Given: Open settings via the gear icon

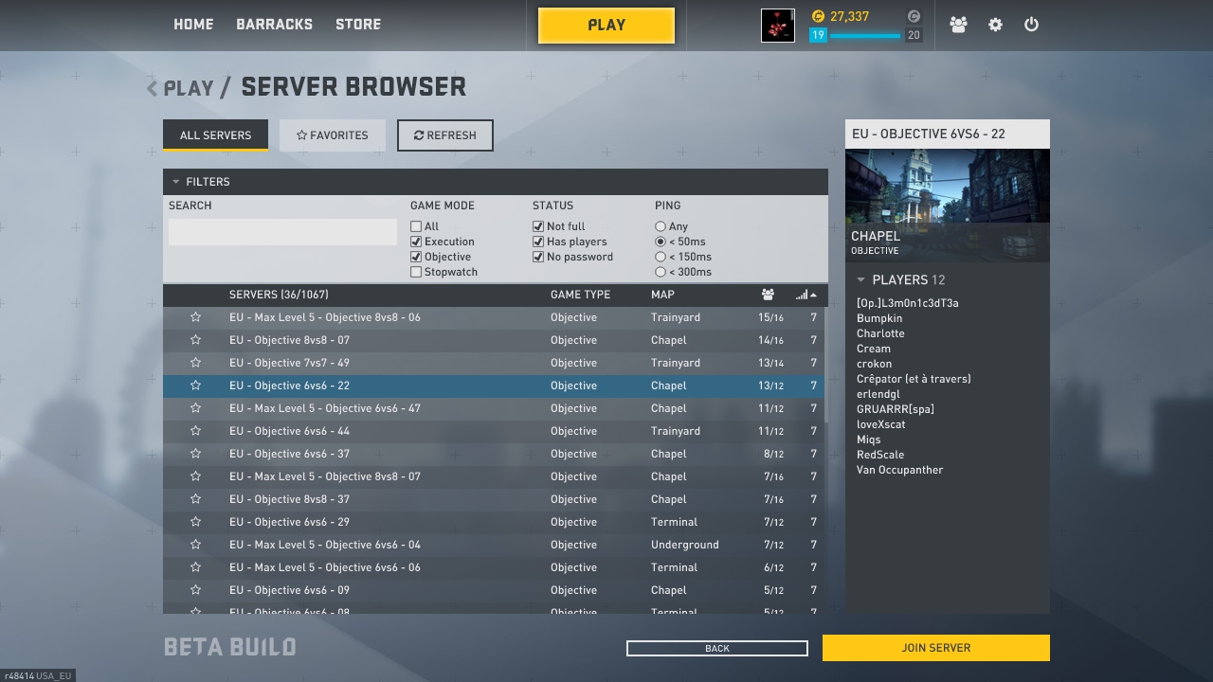Looking at the screenshot, I should 995,25.
